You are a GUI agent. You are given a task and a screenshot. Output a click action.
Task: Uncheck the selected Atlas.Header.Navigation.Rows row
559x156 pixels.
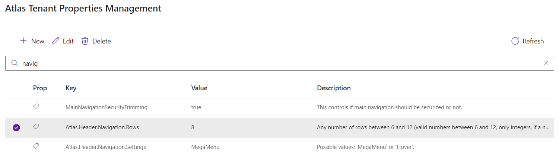(16, 127)
